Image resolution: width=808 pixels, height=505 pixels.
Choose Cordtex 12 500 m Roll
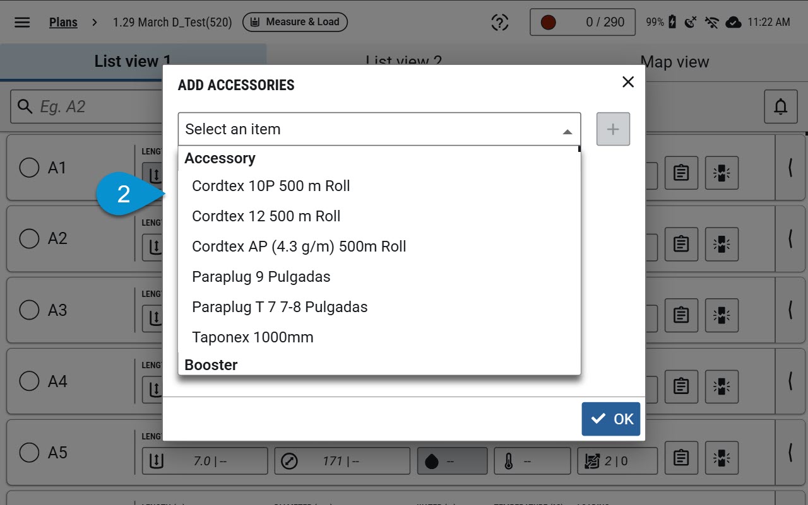379,216
